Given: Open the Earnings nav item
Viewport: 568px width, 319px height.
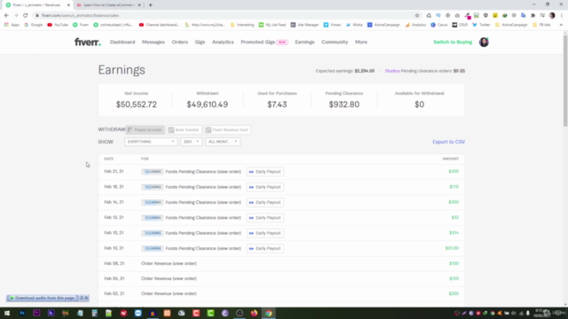Looking at the screenshot, I should click(x=304, y=42).
